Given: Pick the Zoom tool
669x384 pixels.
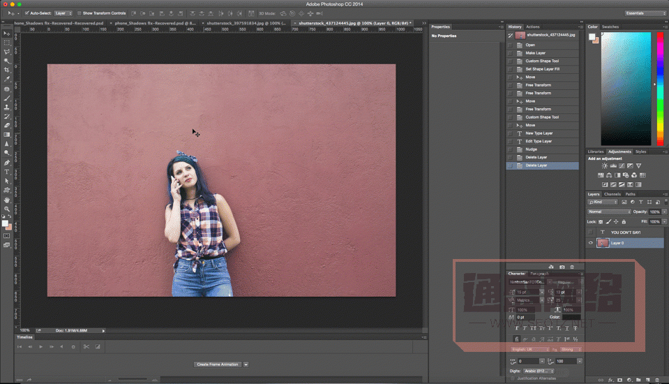Looking at the screenshot, I should (7, 209).
